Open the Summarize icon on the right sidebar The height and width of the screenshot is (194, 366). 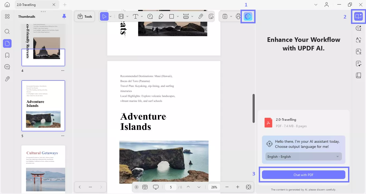(358, 64)
